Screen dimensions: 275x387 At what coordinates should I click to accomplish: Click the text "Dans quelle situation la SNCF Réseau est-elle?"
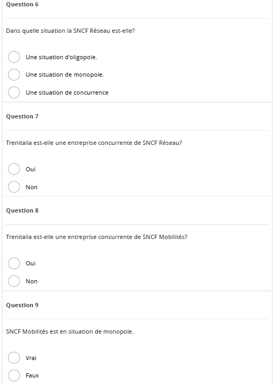point(70,31)
